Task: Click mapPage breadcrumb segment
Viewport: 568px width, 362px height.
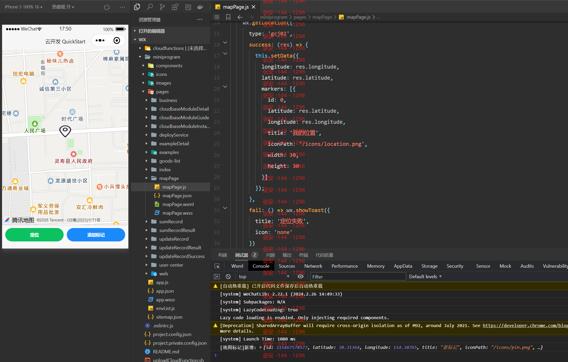Action: point(322,17)
